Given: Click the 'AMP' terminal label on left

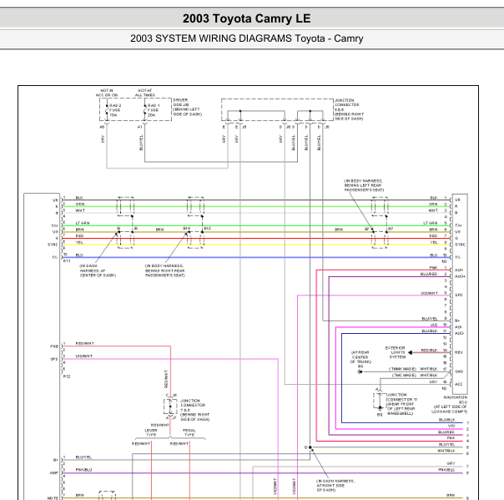Looking at the screenshot, I should coord(54,472).
